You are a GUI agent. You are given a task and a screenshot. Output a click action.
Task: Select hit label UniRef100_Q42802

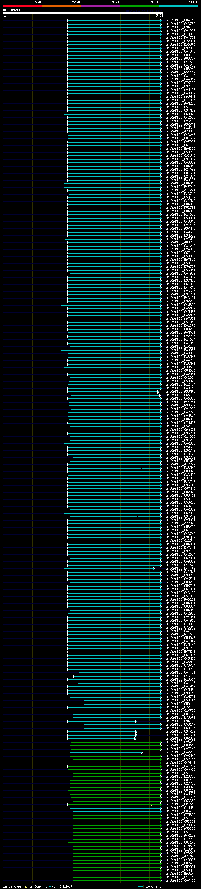180,565
